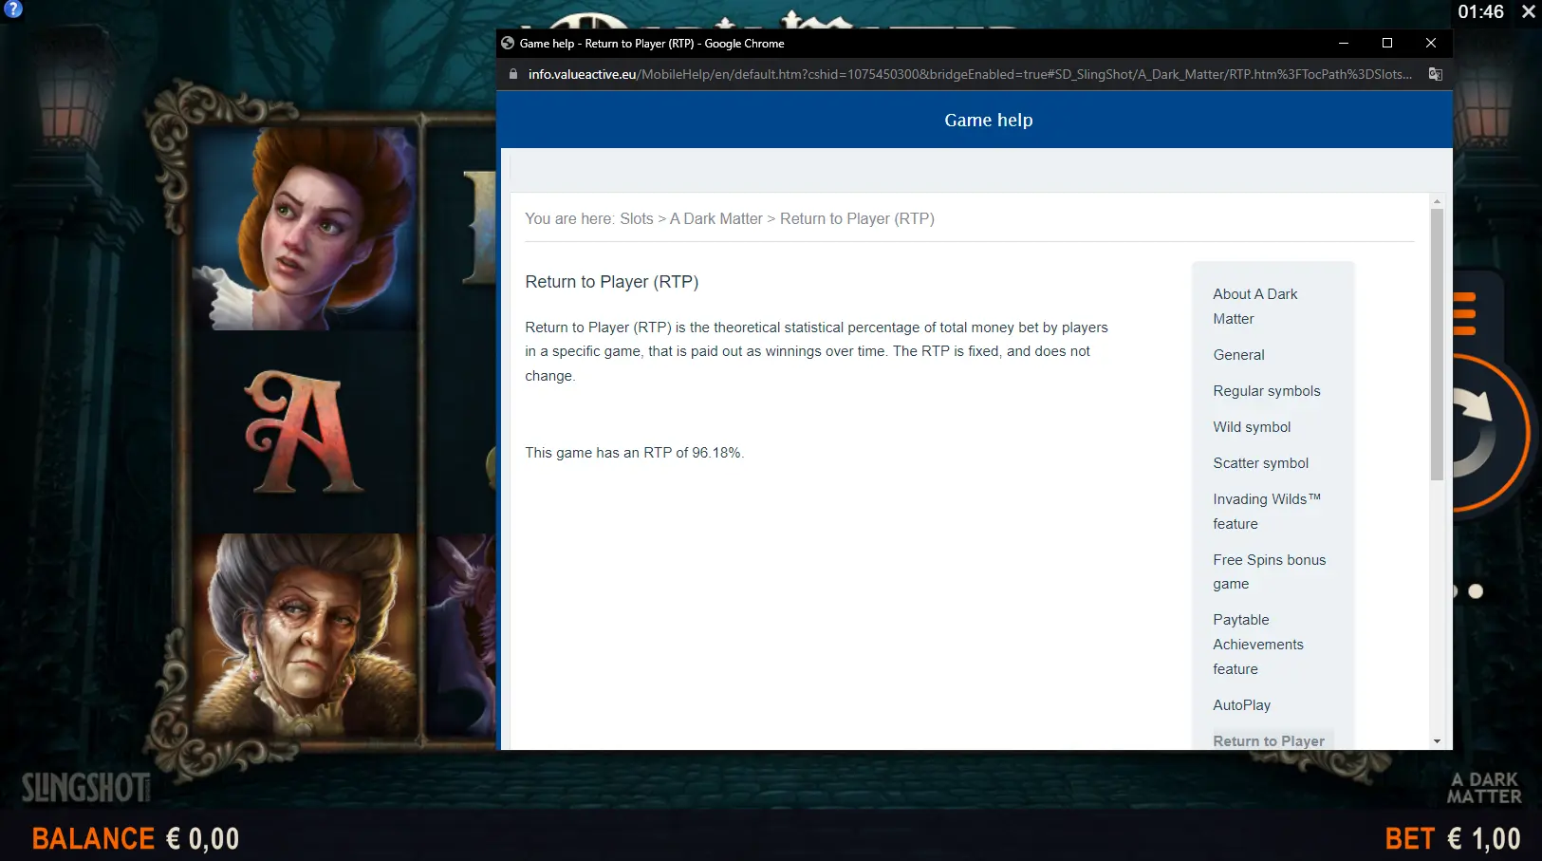
Task: Open the orange hamburger menu in the game
Action: point(1464,314)
